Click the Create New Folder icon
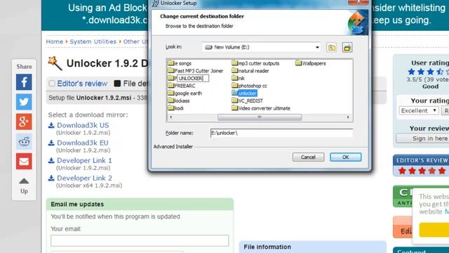449x253 pixels. coord(347,48)
